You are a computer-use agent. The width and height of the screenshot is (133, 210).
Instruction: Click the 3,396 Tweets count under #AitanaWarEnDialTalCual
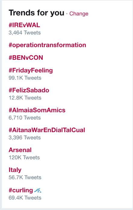coord(25,138)
